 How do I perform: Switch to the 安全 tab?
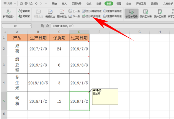[x=128, y=4]
